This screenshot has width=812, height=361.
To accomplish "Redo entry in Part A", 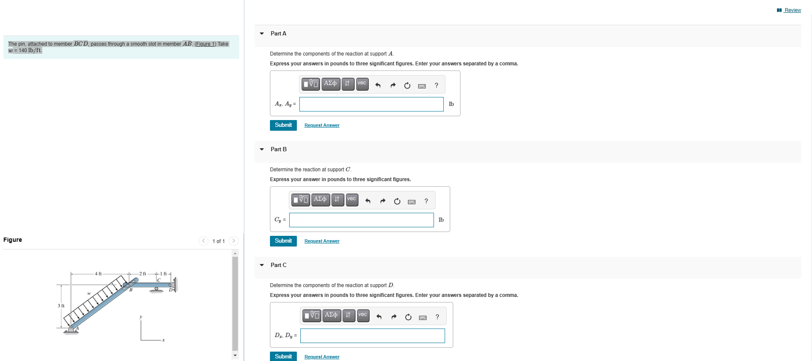I will coord(393,85).
